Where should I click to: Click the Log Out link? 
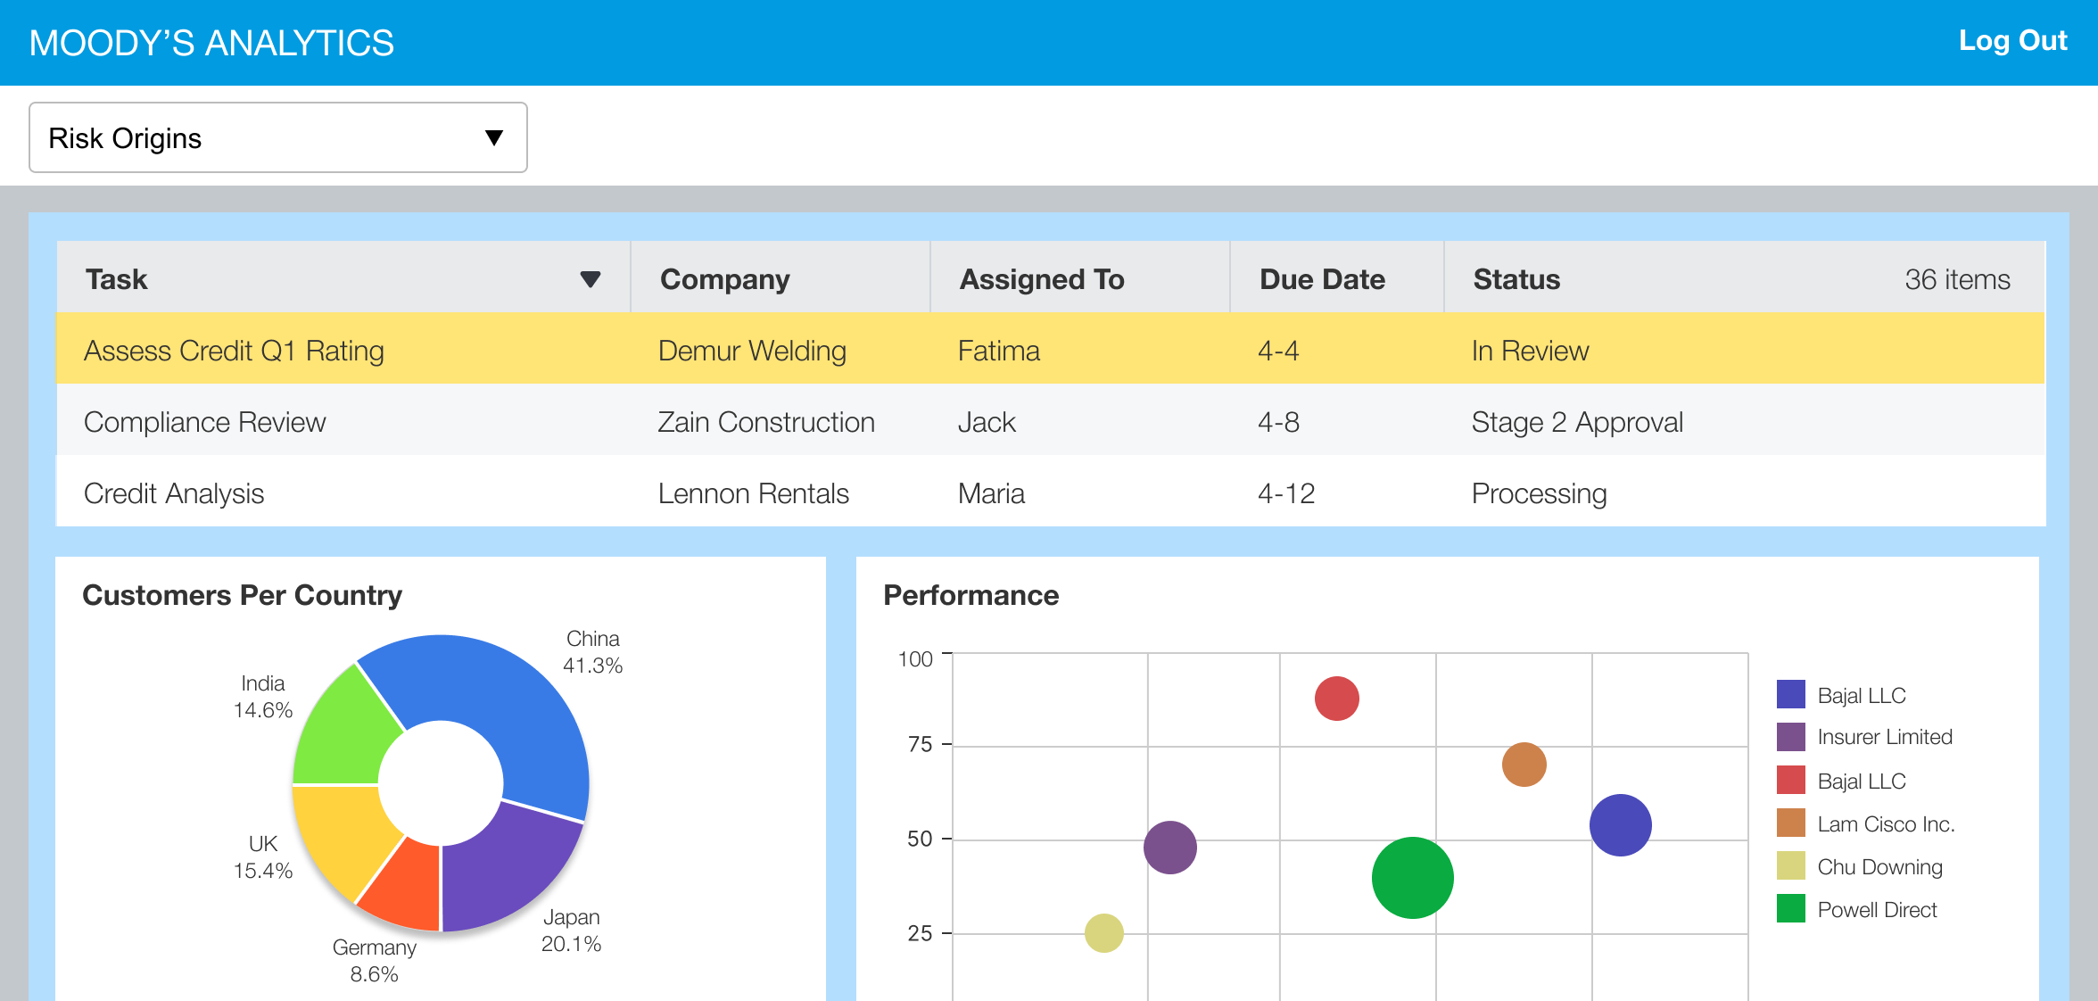tap(2012, 41)
